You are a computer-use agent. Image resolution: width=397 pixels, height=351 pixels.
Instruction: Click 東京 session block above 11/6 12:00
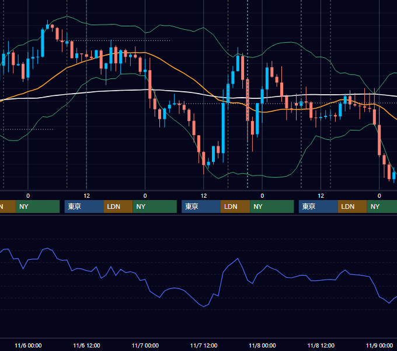click(84, 207)
